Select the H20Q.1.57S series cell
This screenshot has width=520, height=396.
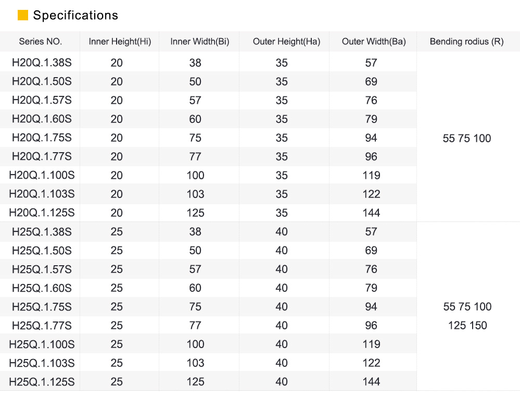[42, 101]
